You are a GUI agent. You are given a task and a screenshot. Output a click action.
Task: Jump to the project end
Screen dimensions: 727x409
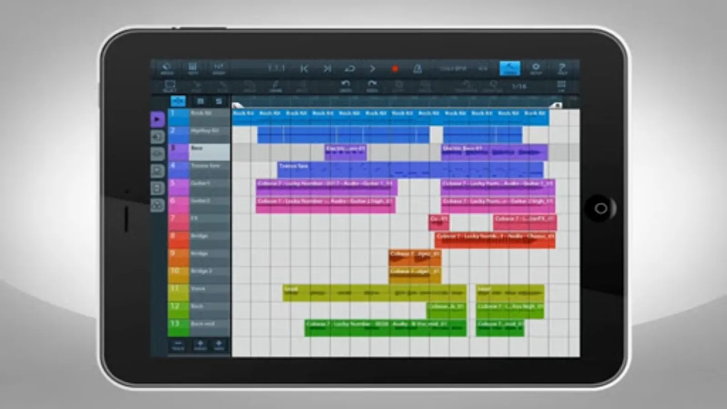[327, 69]
